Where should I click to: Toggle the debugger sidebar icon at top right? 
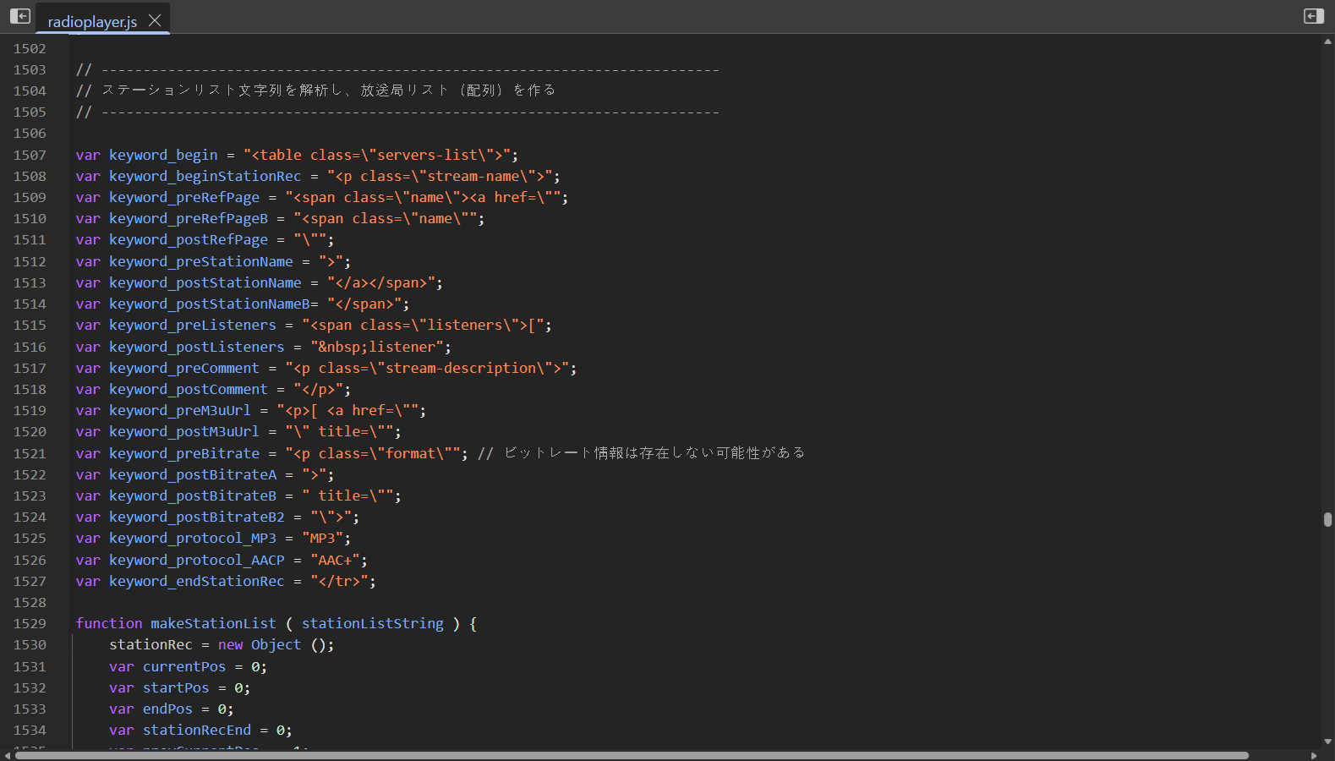pos(1313,16)
